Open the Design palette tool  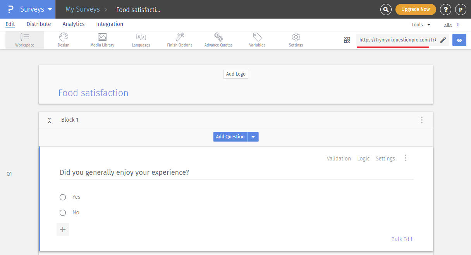point(64,40)
